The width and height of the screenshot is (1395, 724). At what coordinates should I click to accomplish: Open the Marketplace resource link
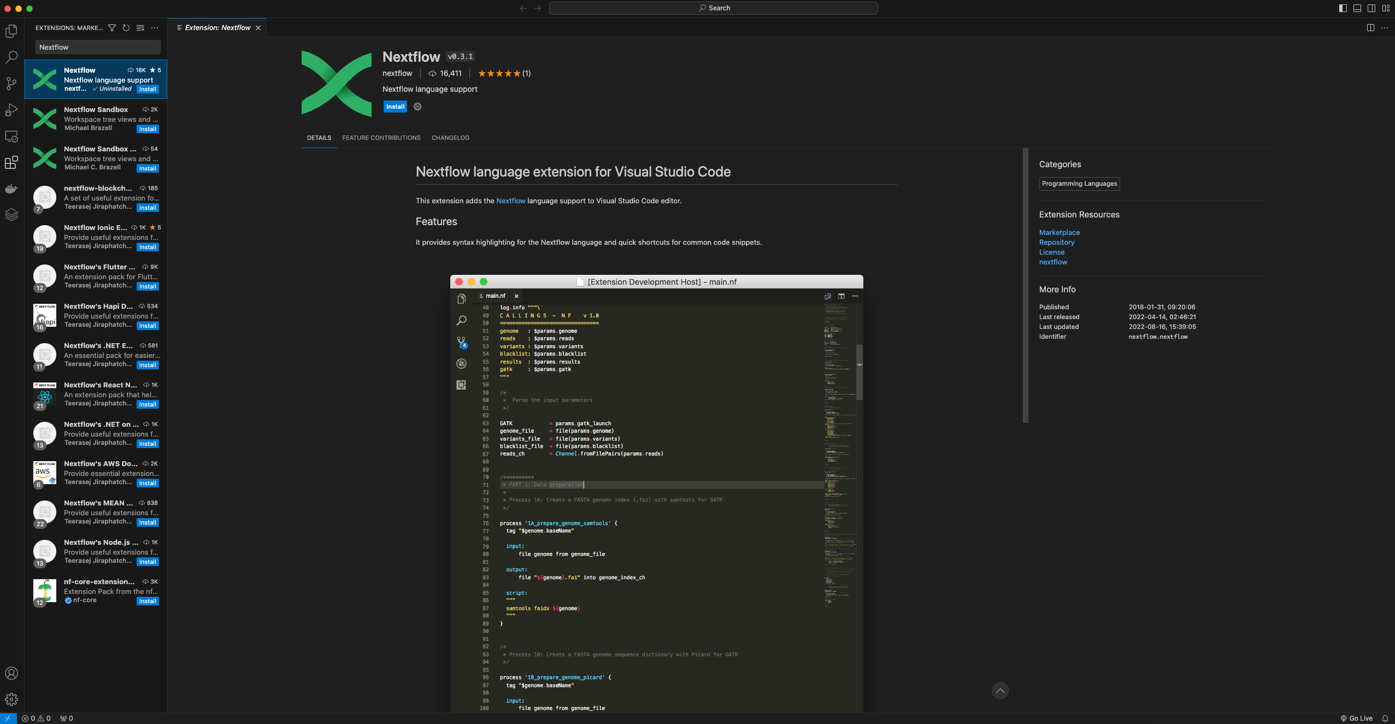point(1059,232)
